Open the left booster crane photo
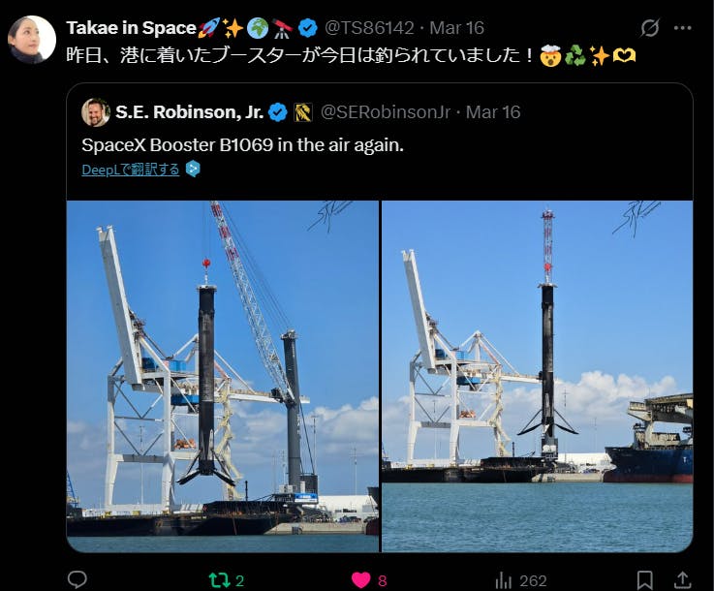The width and height of the screenshot is (714, 591). point(222,376)
